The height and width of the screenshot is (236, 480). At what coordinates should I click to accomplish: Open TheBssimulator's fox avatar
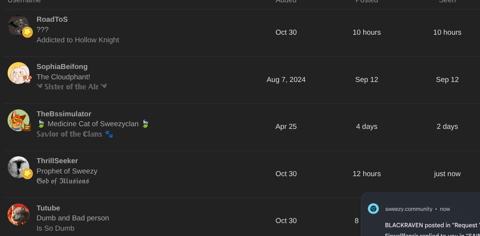(x=18, y=119)
